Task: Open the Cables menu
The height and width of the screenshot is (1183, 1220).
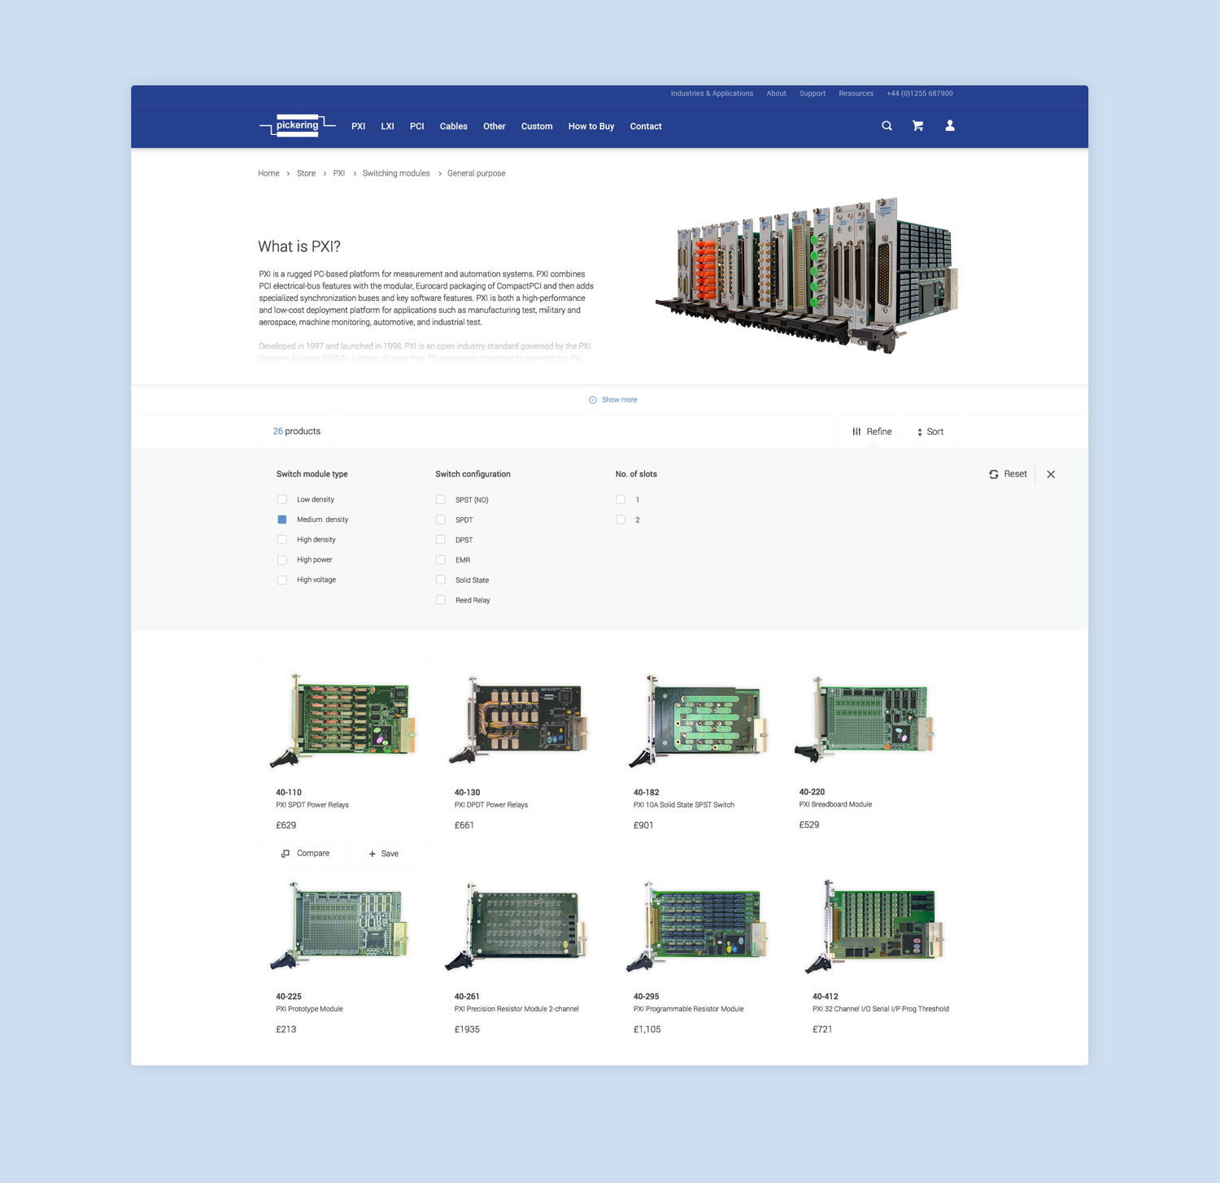Action: pyautogui.click(x=453, y=127)
